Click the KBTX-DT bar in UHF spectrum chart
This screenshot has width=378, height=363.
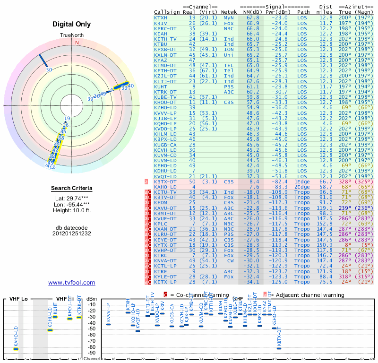tap(279, 348)
